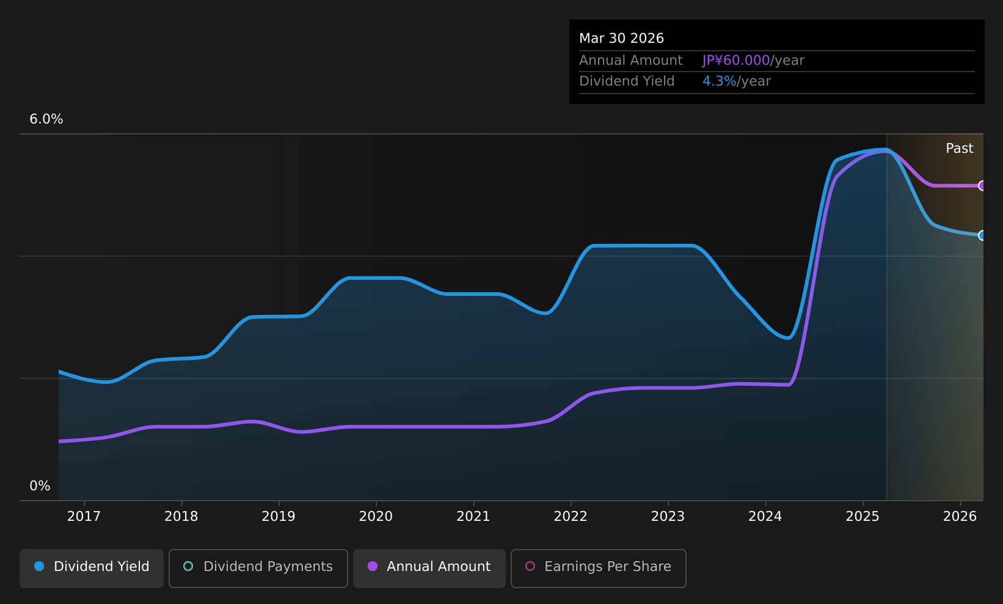1003x604 pixels.
Task: Click the 4.3%/year tooltip value
Action: coord(737,81)
